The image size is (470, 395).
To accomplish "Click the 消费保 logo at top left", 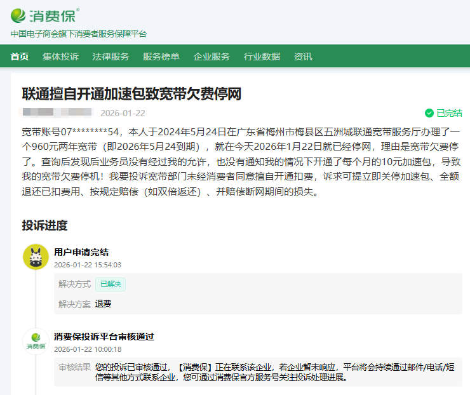I will (44, 15).
